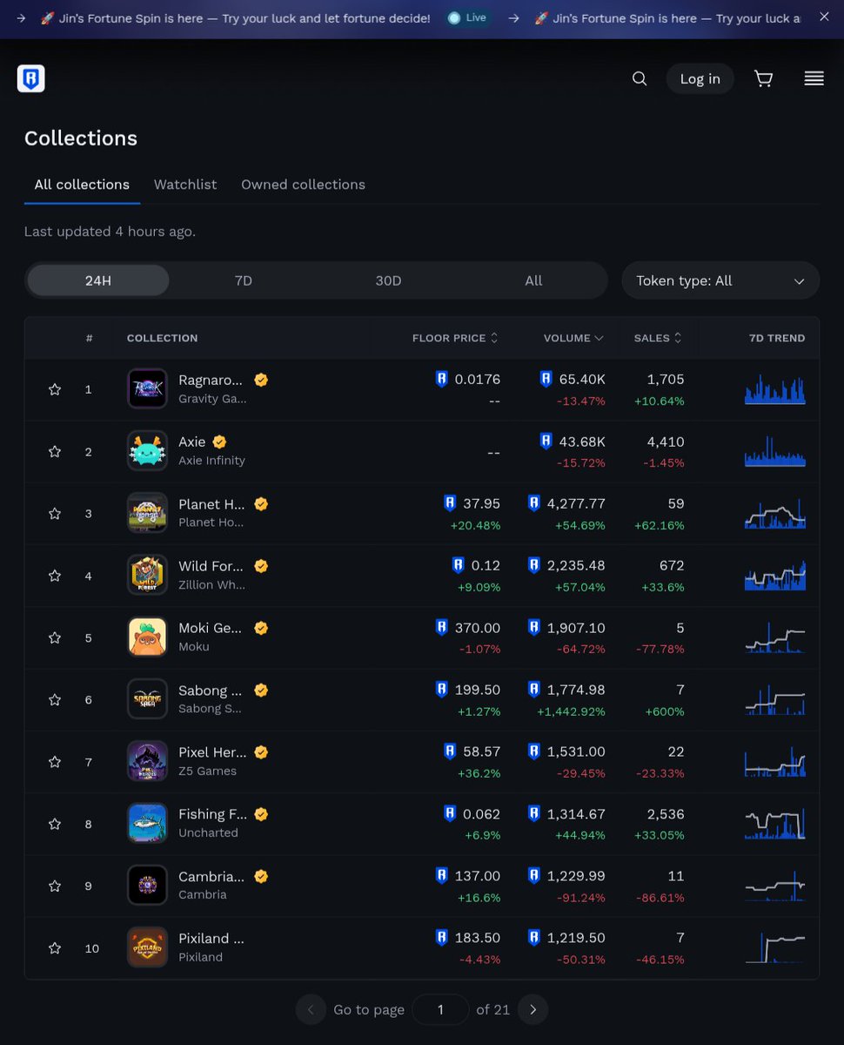Star the Ragnarok collection for watchlist
The image size is (844, 1045).
pyautogui.click(x=55, y=389)
